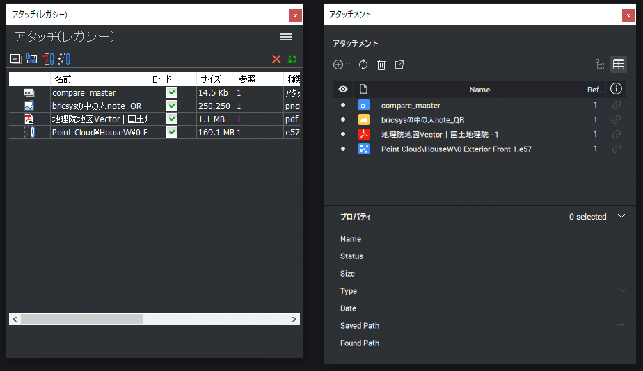The width and height of the screenshot is (643, 371).
Task: Click the horizontal scrollbar thumb
Action: (x=82, y=319)
